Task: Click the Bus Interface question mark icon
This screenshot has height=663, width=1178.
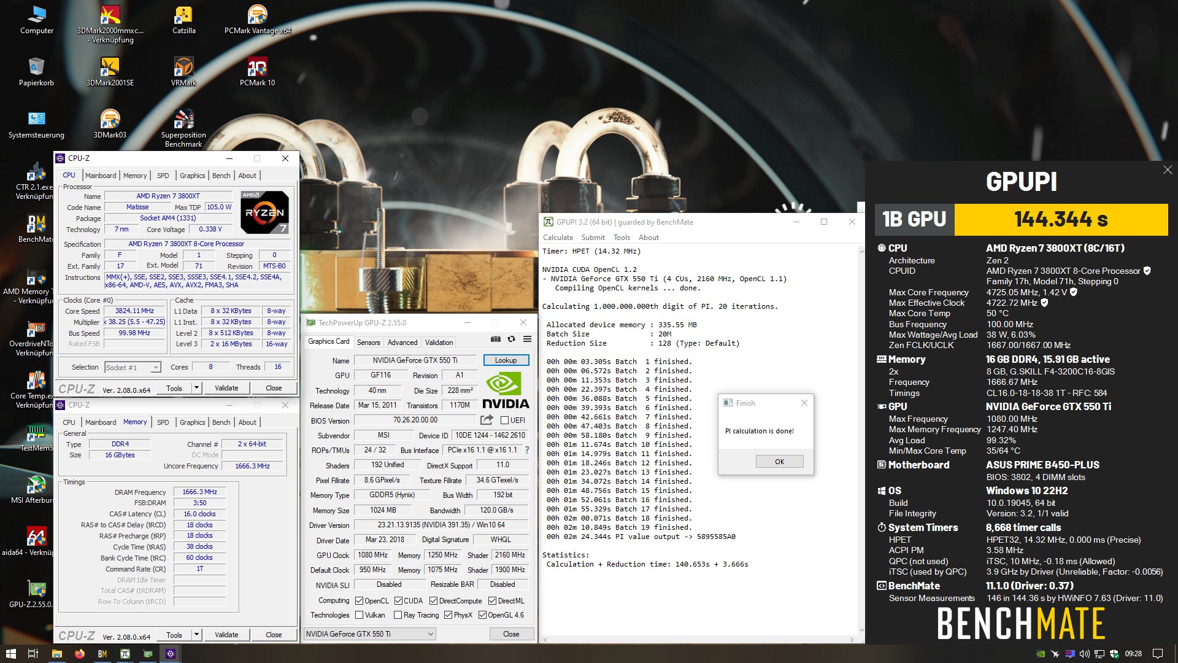Action: coord(526,450)
